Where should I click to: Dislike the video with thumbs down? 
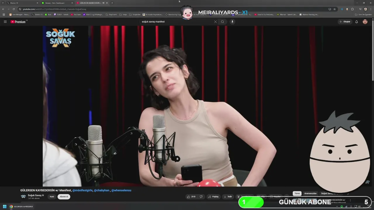tap(201, 197)
